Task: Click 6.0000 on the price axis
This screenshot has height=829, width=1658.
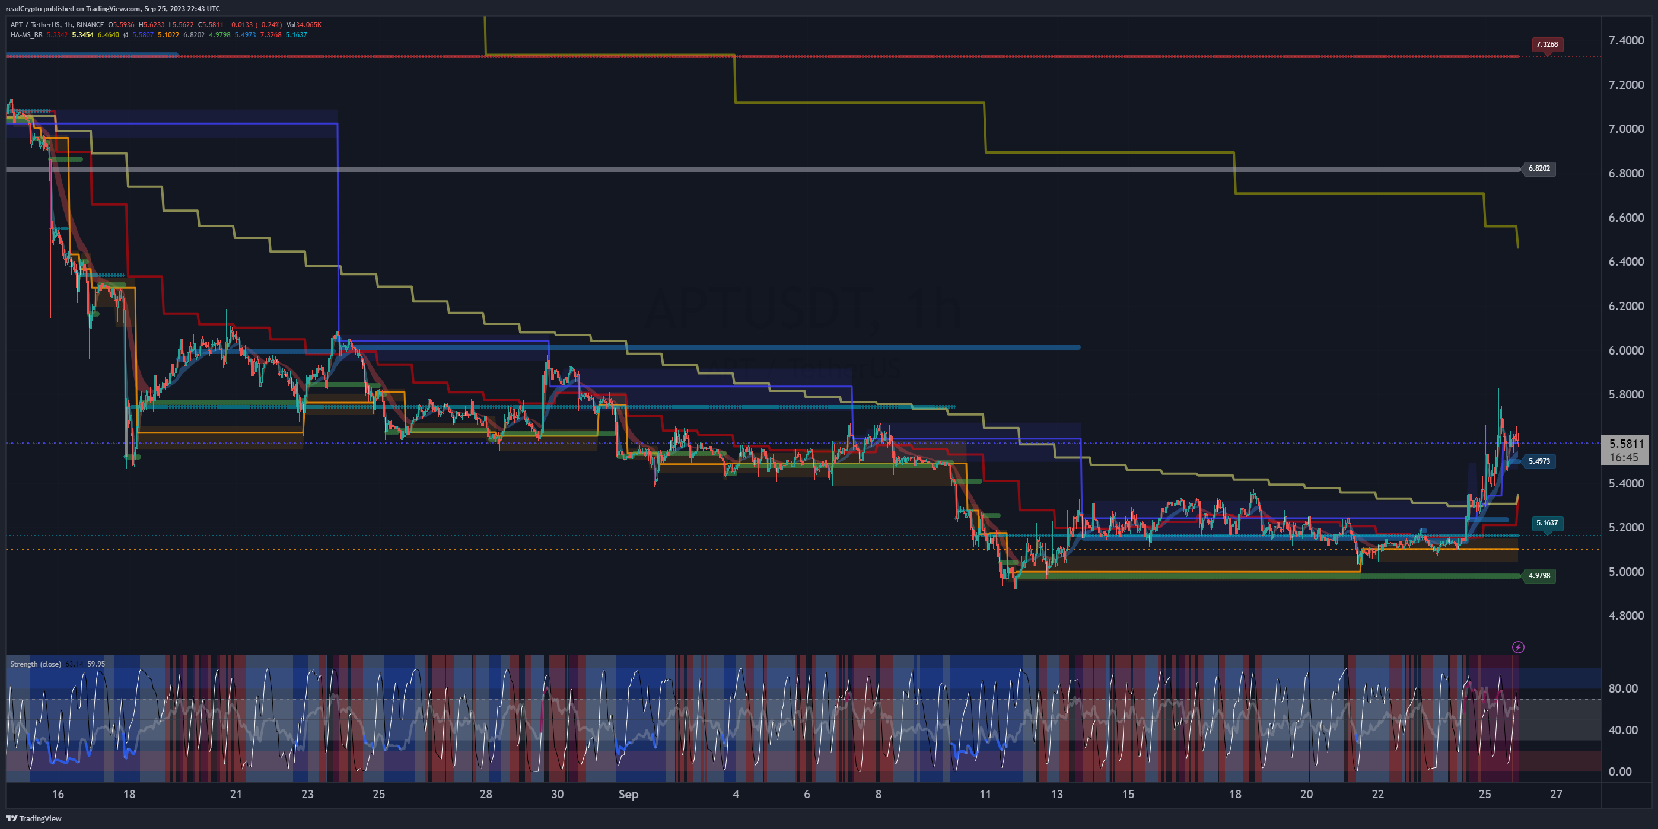Action: tap(1626, 350)
